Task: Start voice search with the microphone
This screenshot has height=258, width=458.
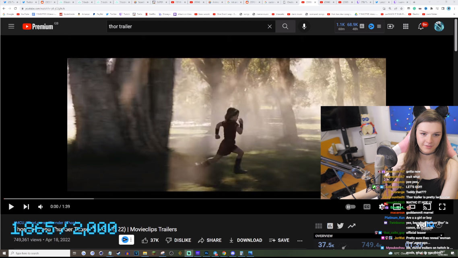Action: [304, 27]
